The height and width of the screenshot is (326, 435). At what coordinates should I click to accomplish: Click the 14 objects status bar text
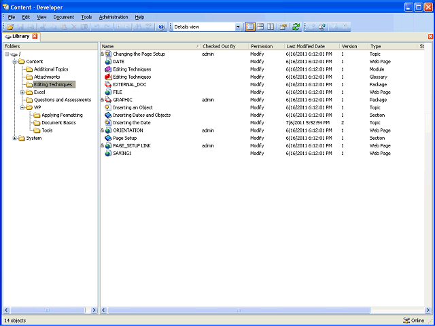(15, 321)
